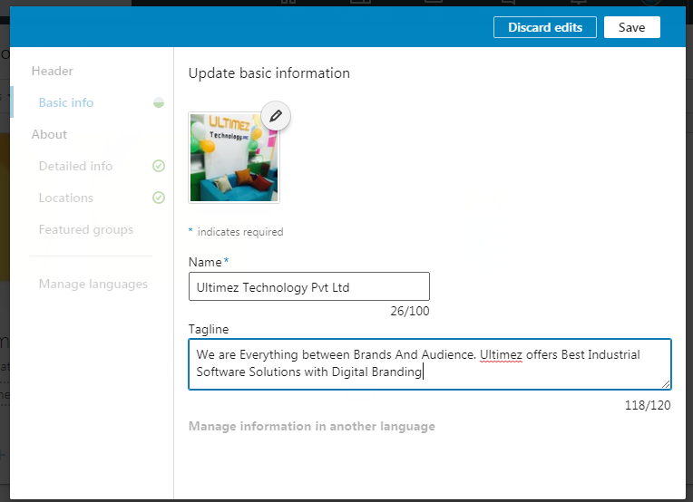693x502 pixels.
Task: Discard edits to the page
Action: [545, 27]
